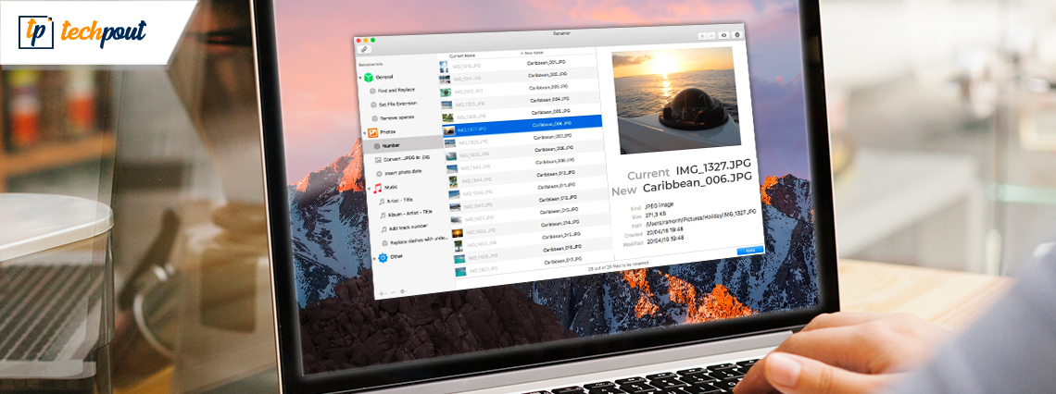Click the green General group icon
The width and height of the screenshot is (1056, 394).
368,77
